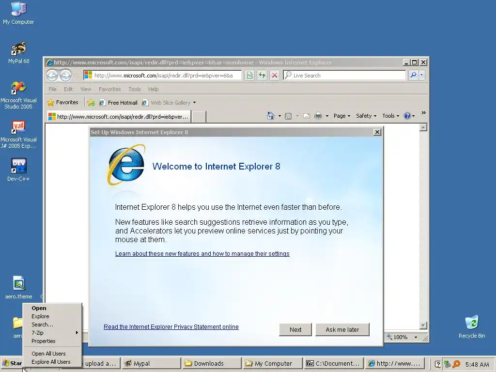Image resolution: width=496 pixels, height=372 pixels.
Task: Expand recent pages dropdown next to Forward
Action: point(76,75)
